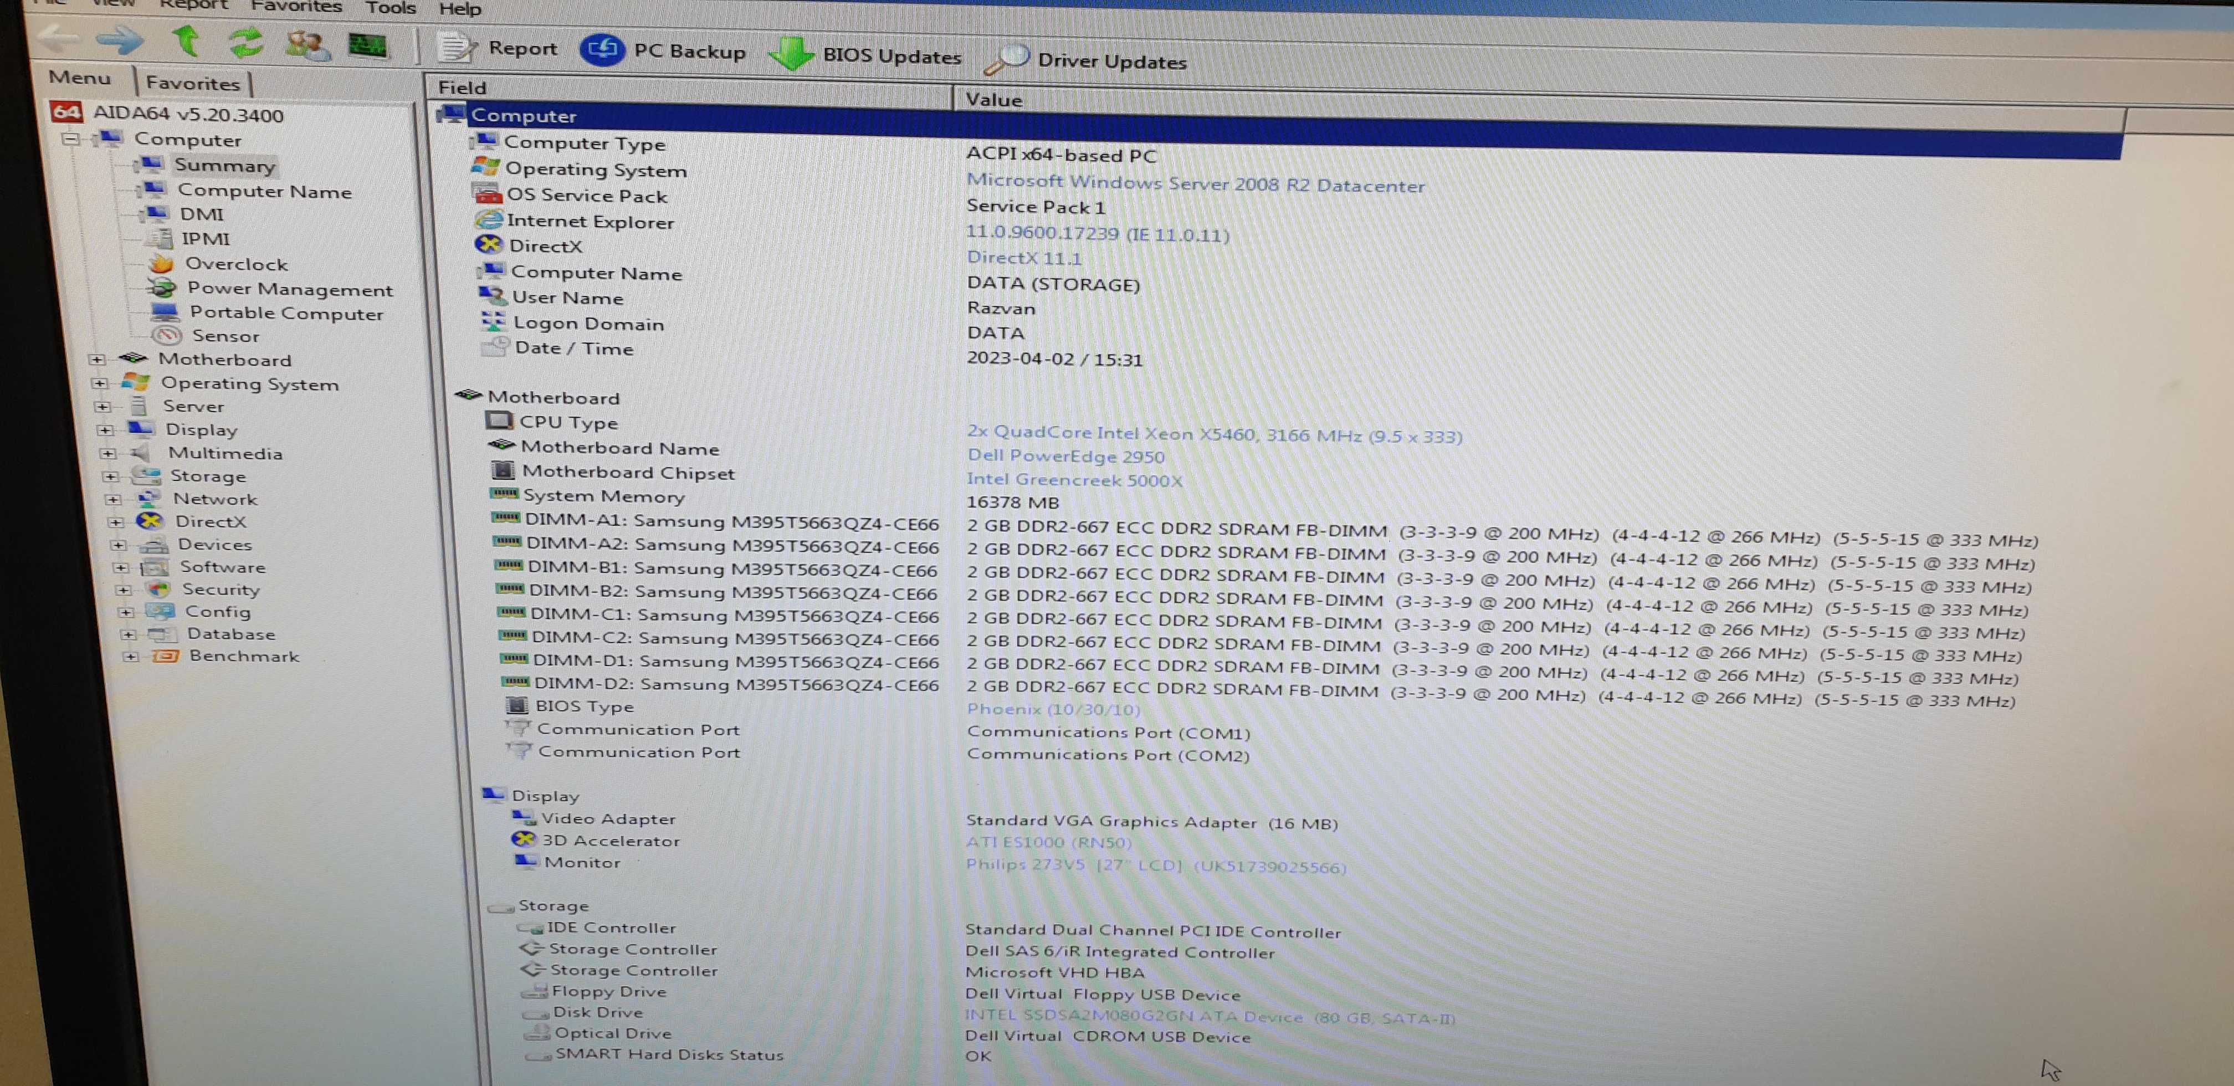Select Summary in the tree
This screenshot has height=1086, width=2234.
pos(224,165)
